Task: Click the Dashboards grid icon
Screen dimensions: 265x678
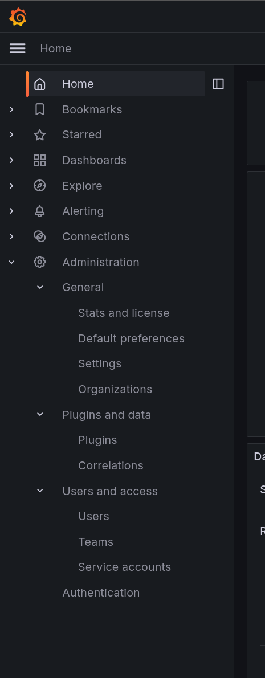Action: [40, 161]
